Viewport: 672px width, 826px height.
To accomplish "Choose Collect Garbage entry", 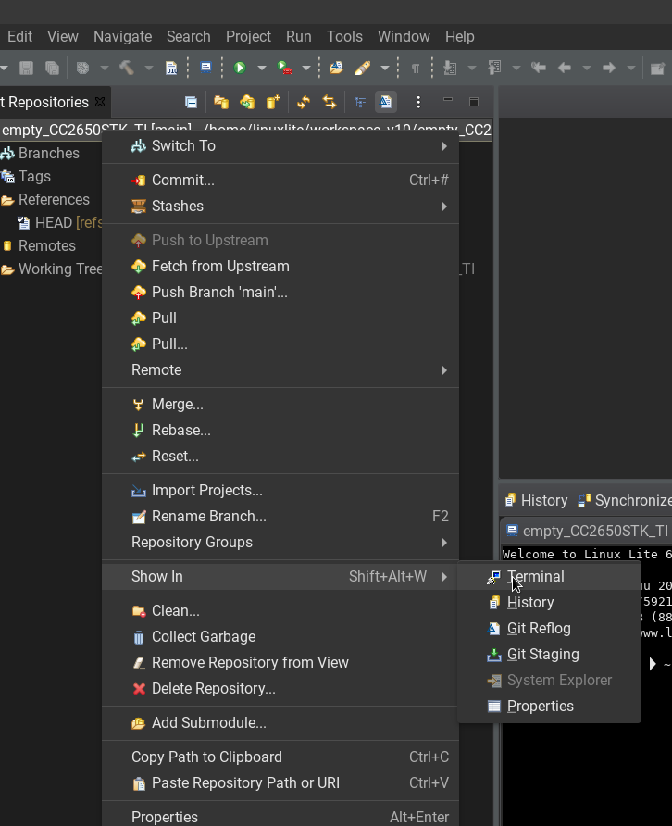I will click(x=280, y=637).
